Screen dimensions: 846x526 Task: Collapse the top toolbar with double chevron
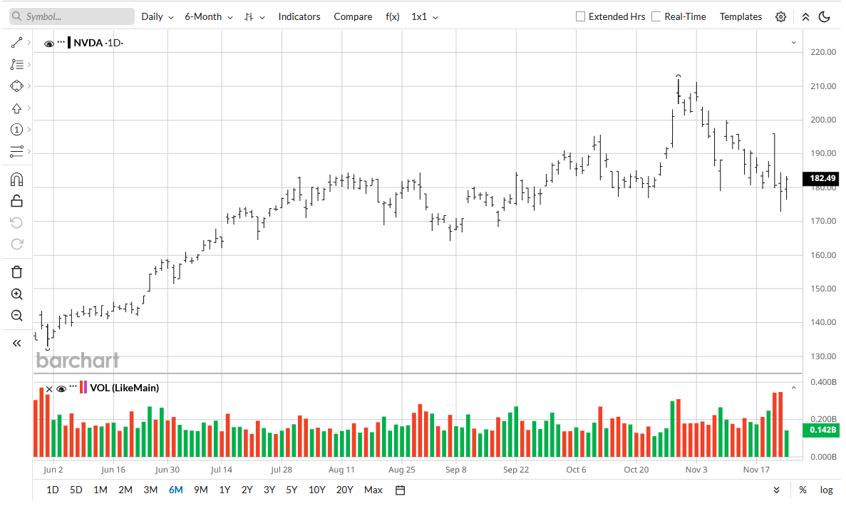pyautogui.click(x=805, y=16)
